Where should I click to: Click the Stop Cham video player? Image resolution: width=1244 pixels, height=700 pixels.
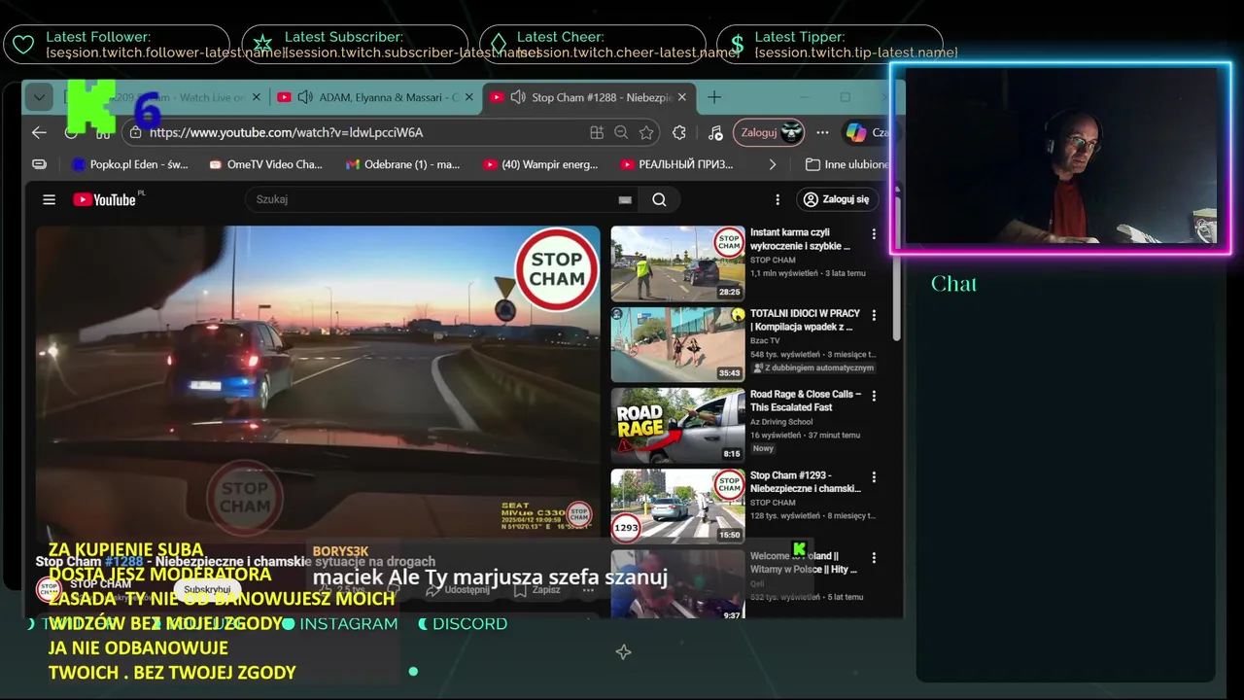tap(318, 384)
